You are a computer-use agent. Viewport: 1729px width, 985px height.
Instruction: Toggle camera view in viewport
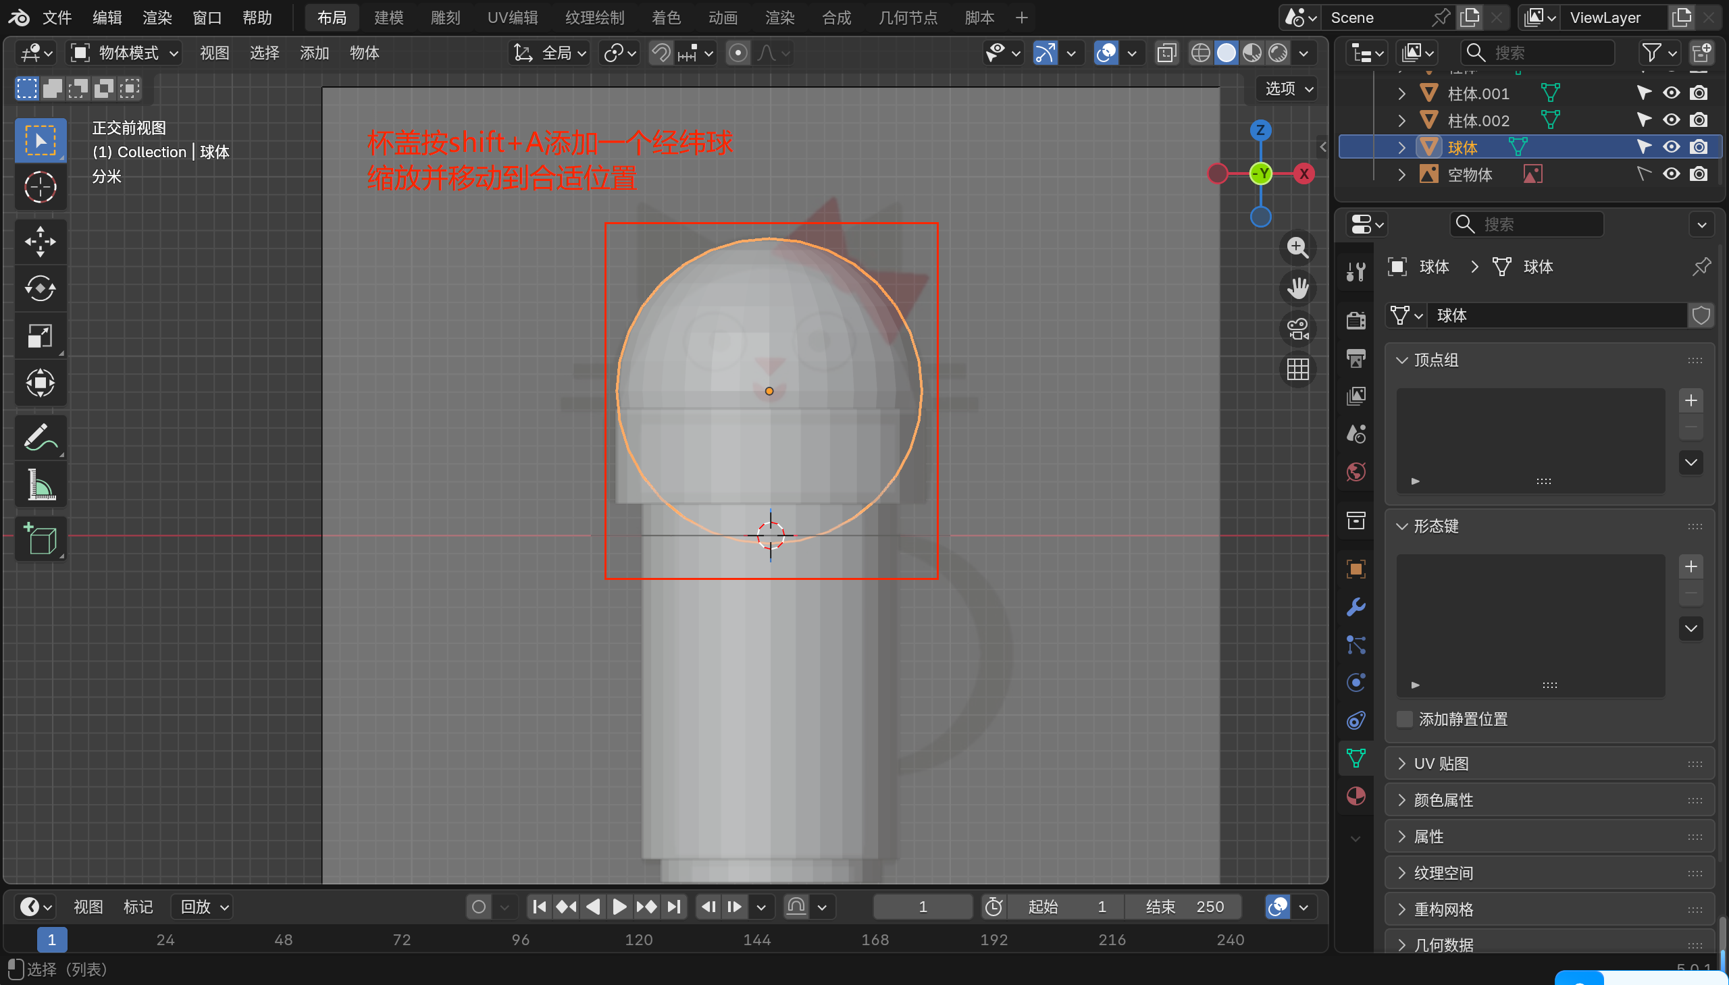pyautogui.click(x=1297, y=329)
